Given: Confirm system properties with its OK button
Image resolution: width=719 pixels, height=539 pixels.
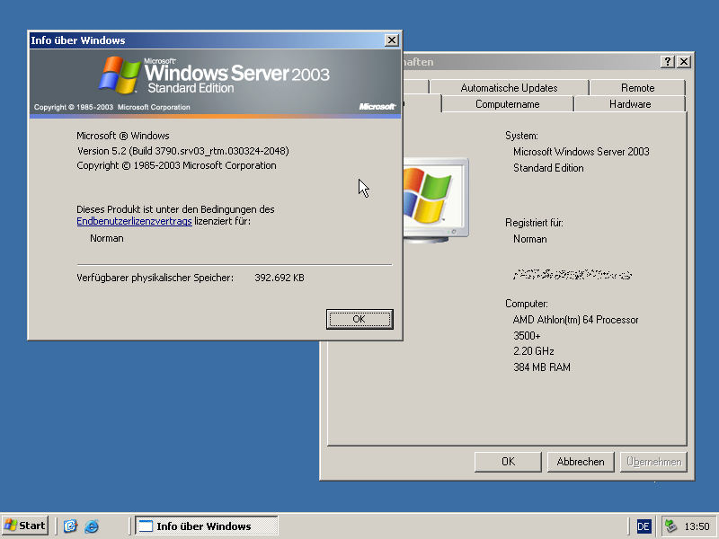Looking at the screenshot, I should (x=508, y=462).
